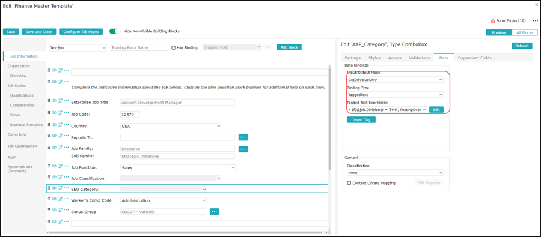Toggle visibility eye for Reports To
Viewport: 541px width, 237px height.
click(54, 136)
